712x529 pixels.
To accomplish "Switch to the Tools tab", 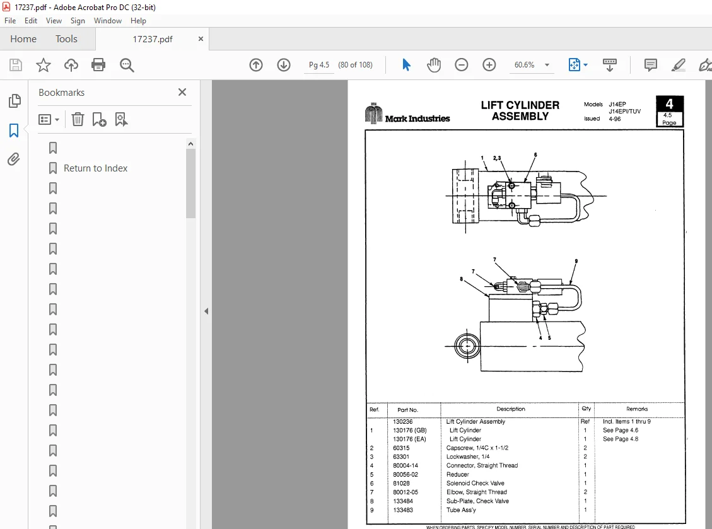I will [x=66, y=39].
